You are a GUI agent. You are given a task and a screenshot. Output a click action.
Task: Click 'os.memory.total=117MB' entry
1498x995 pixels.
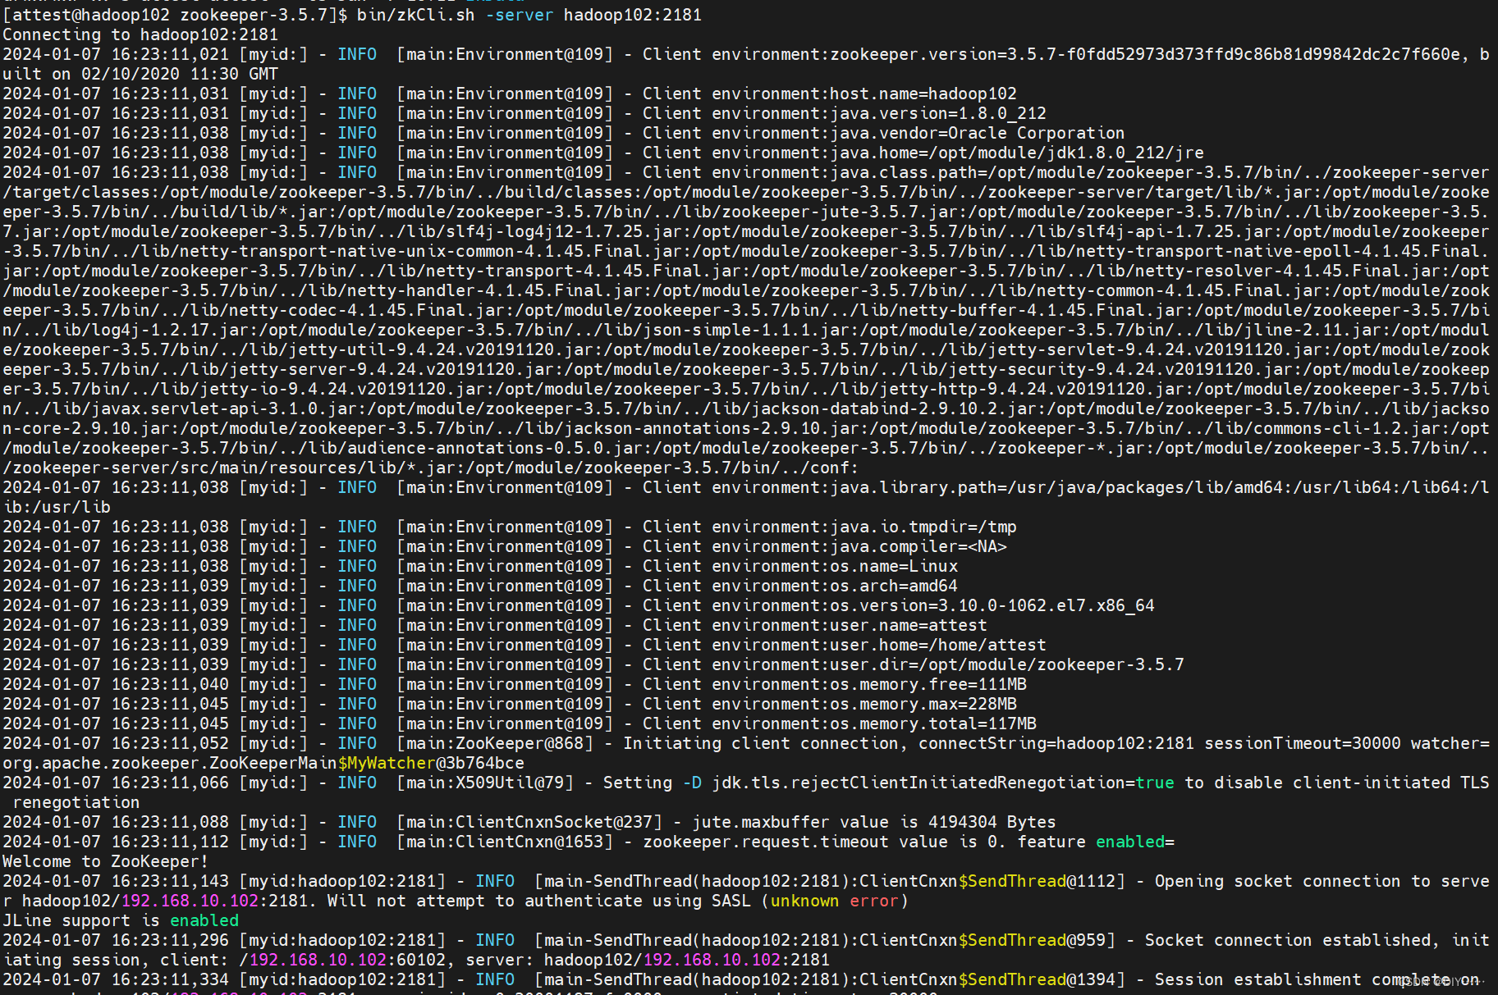pyautogui.click(x=933, y=723)
